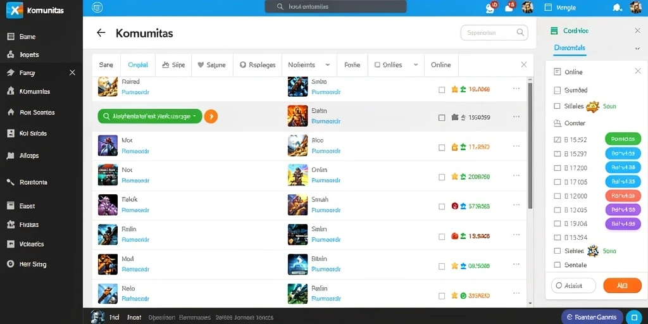Open the three-dot menu on the Smho row
The image size is (648, 324).
(516, 89)
